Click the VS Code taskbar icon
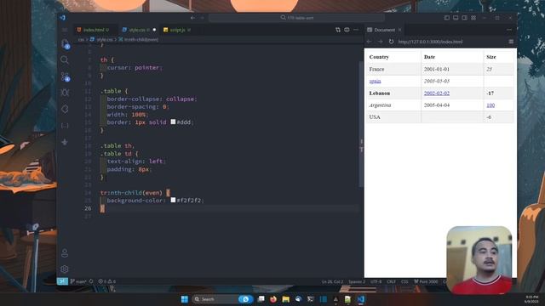Viewport: 545px width, 306px height. (361, 299)
